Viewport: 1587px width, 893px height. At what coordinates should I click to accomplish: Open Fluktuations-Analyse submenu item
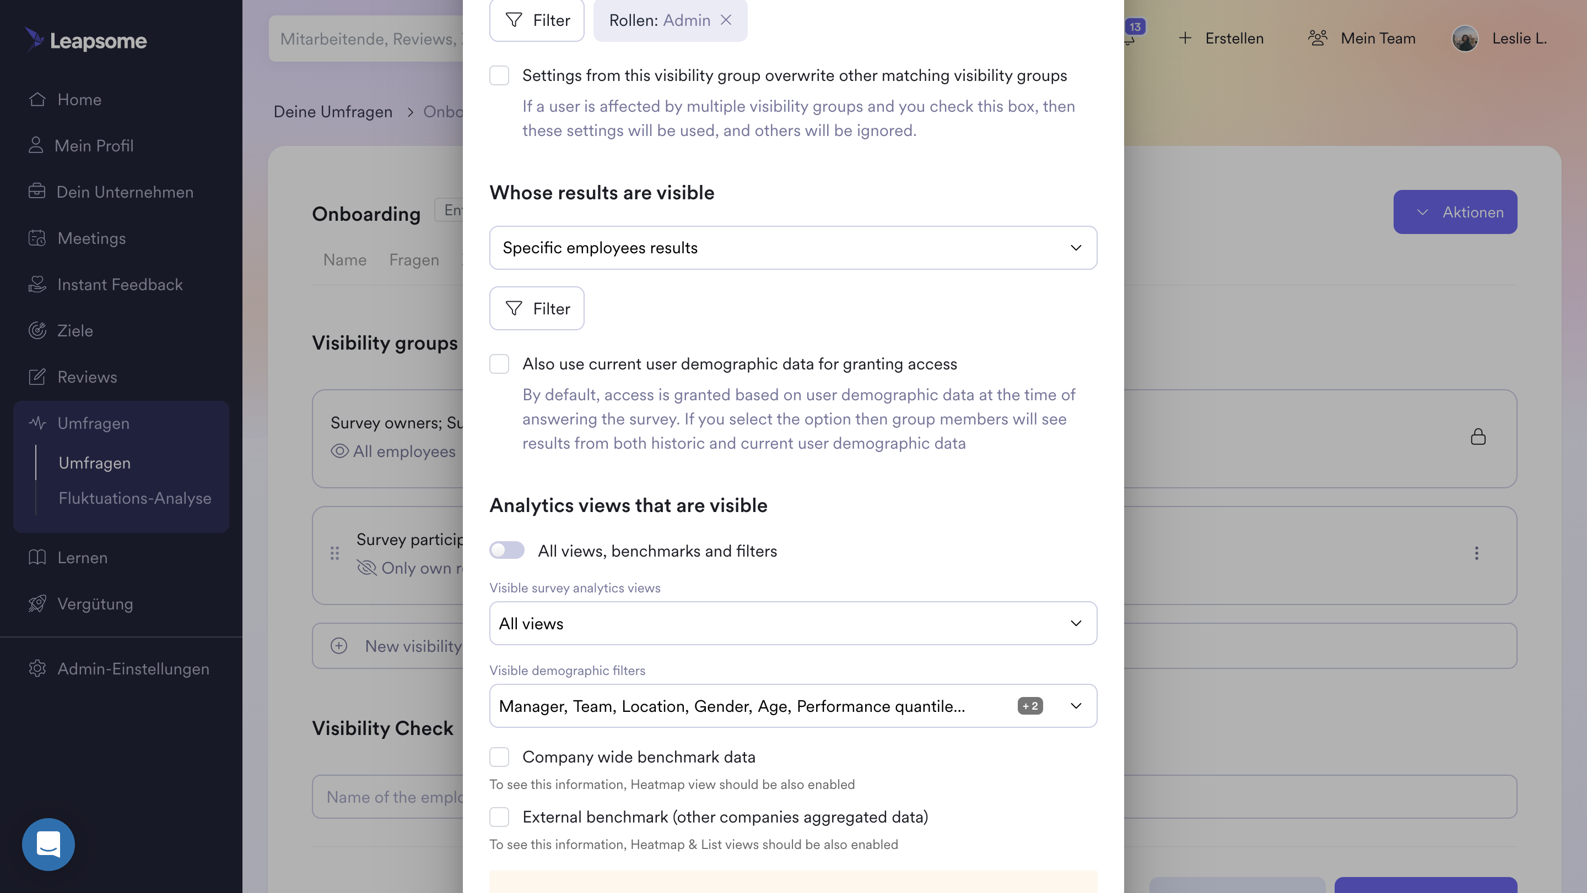135,498
